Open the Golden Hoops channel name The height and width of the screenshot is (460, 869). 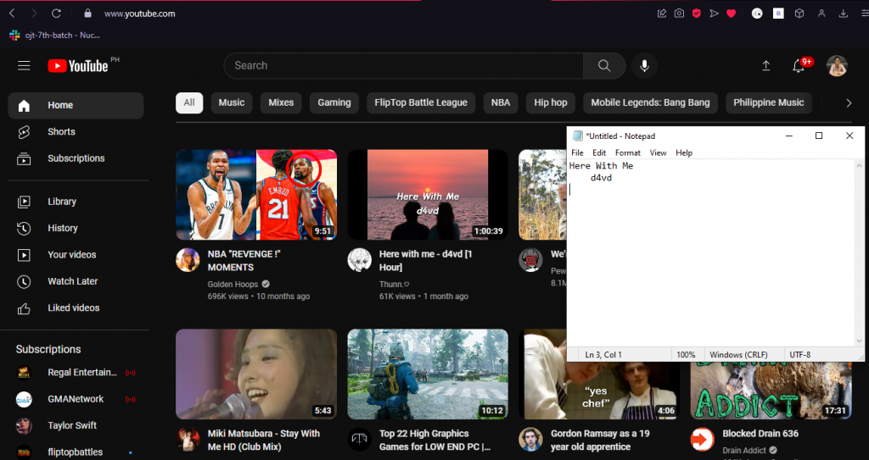(233, 284)
